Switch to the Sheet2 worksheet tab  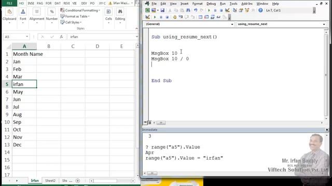click(x=50, y=181)
